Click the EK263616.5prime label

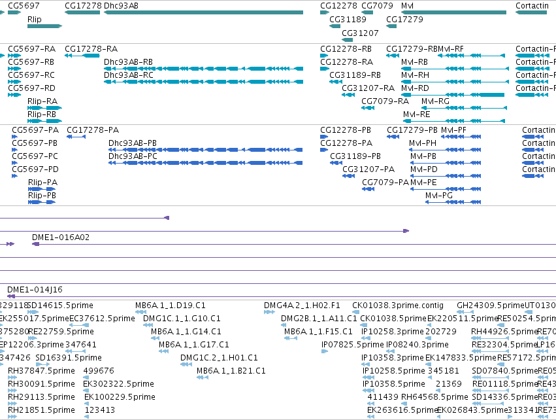[403, 410]
